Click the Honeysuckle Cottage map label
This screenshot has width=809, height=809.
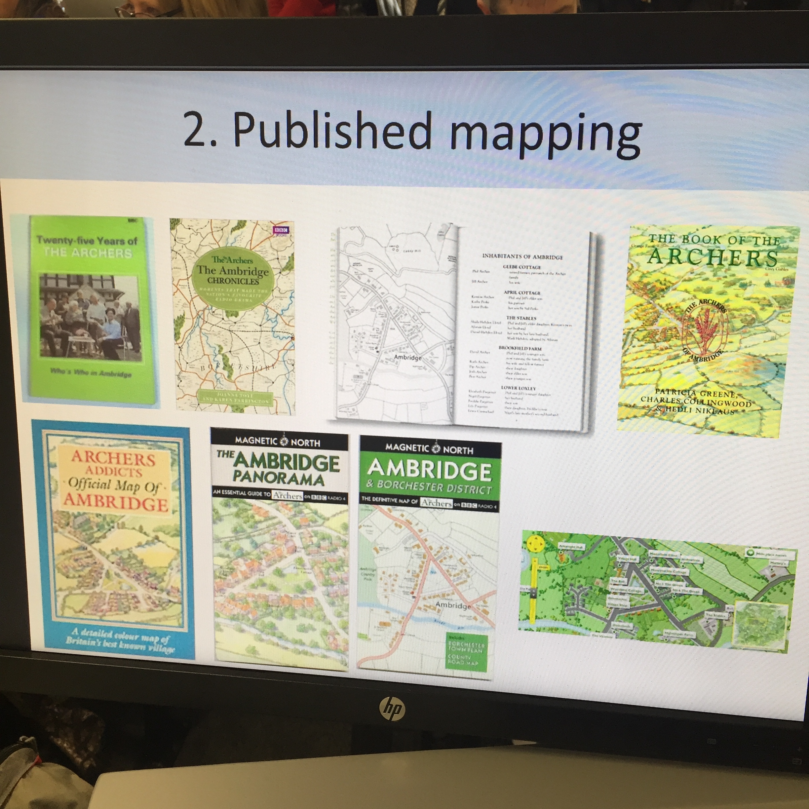[669, 572]
